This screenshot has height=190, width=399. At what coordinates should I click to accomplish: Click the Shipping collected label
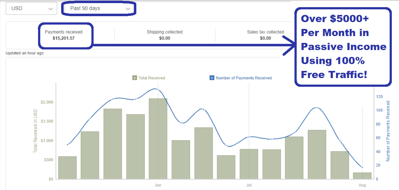pos(164,32)
